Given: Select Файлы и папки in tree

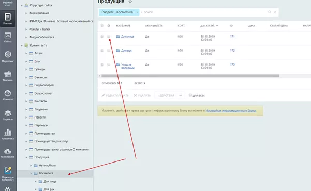Looking at the screenshot, I should click(x=40, y=29).
